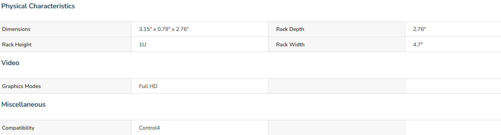Click the Compatibility label
Image resolution: width=501 pixels, height=135 pixels.
pyautogui.click(x=18, y=128)
